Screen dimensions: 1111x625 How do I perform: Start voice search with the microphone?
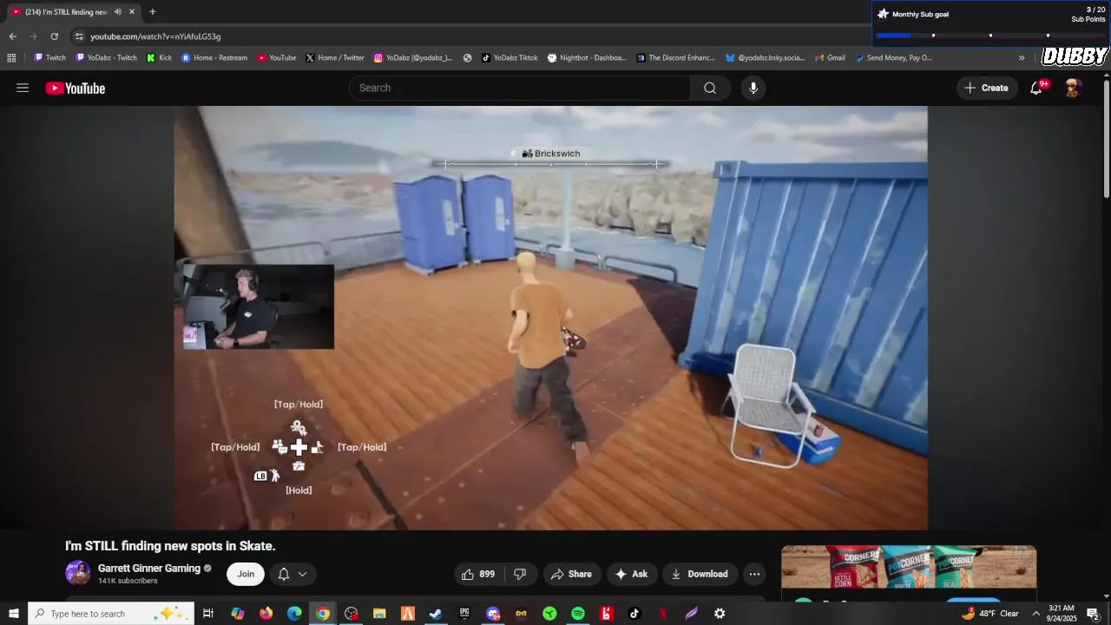point(753,88)
